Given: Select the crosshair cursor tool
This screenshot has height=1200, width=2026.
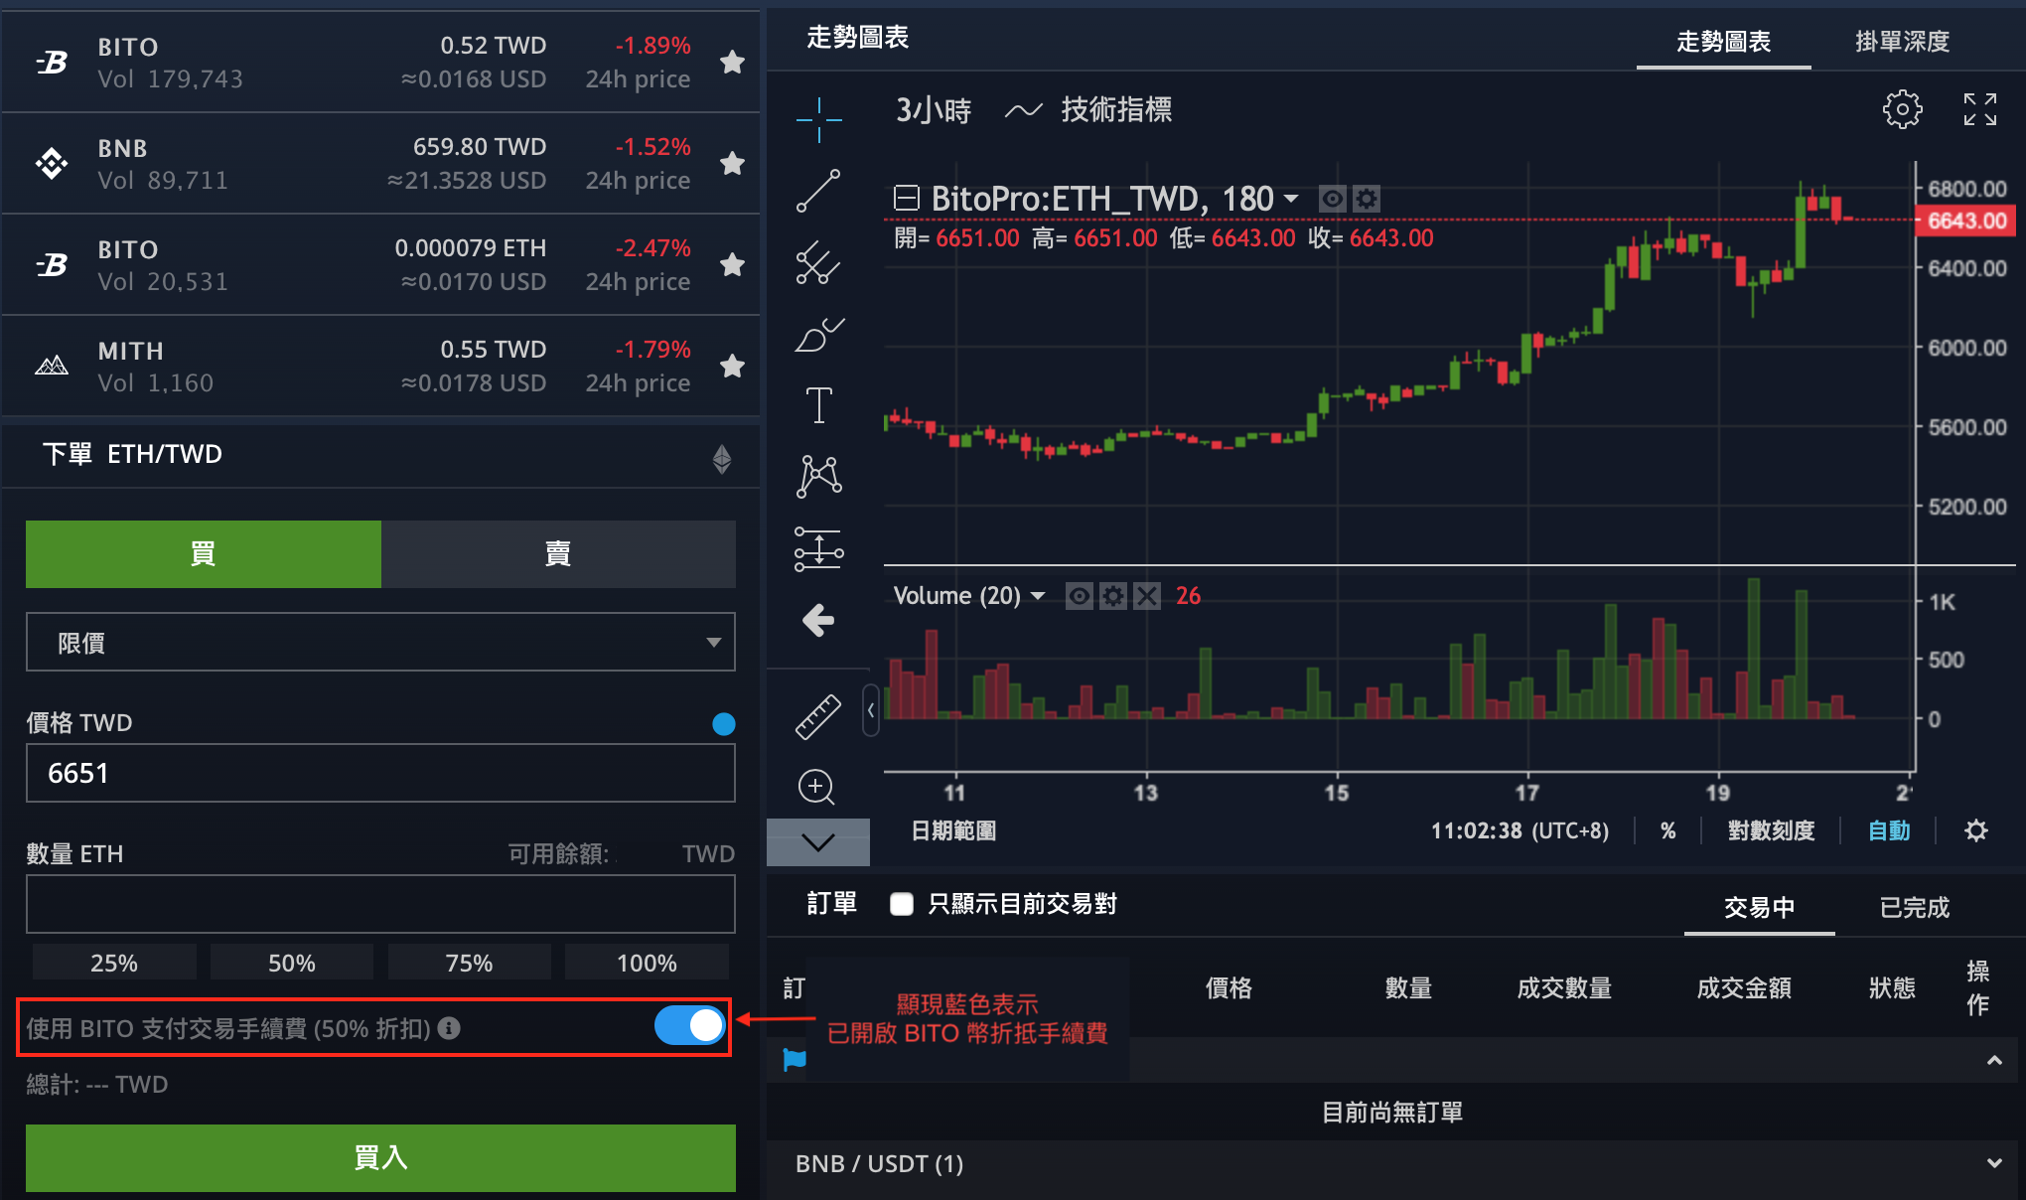Looking at the screenshot, I should (818, 120).
